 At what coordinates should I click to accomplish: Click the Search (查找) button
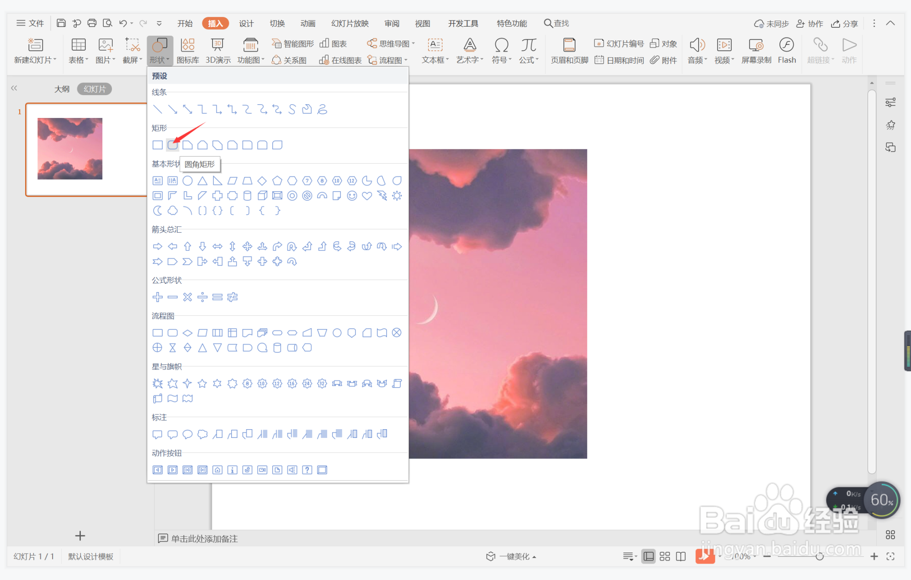[x=556, y=23]
